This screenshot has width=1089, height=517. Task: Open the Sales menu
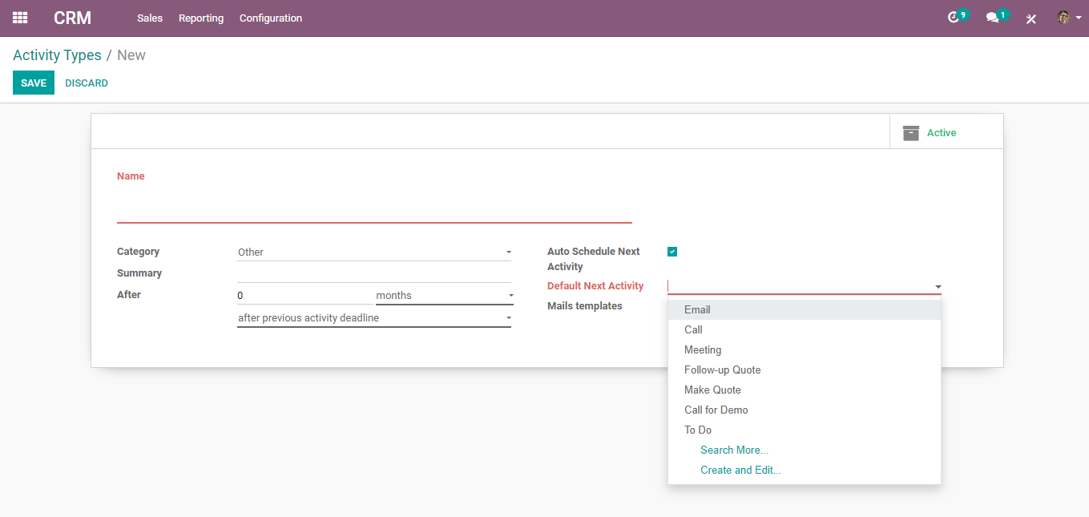(x=150, y=18)
